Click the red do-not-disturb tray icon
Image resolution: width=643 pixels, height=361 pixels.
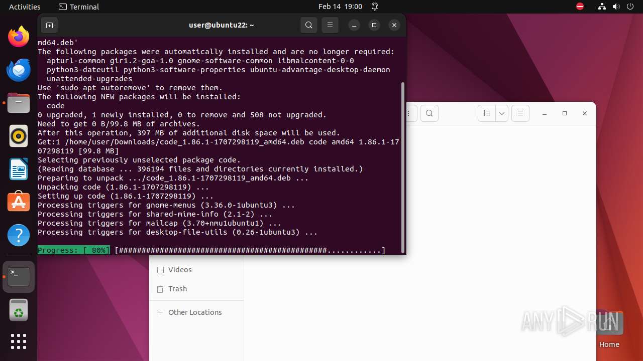(x=580, y=7)
